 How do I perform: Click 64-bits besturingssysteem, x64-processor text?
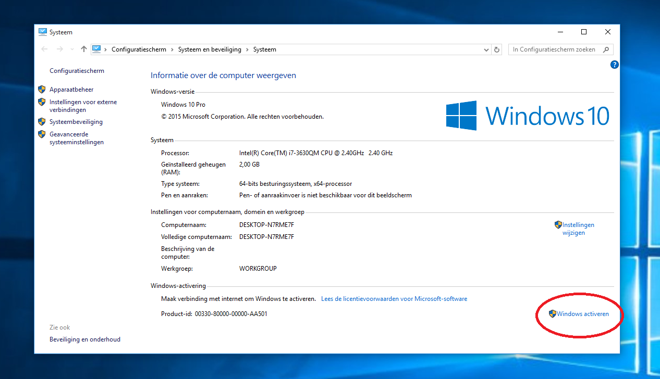[x=296, y=184]
